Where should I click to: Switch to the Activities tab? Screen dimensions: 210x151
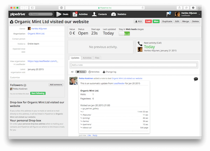pyautogui.click(x=87, y=58)
